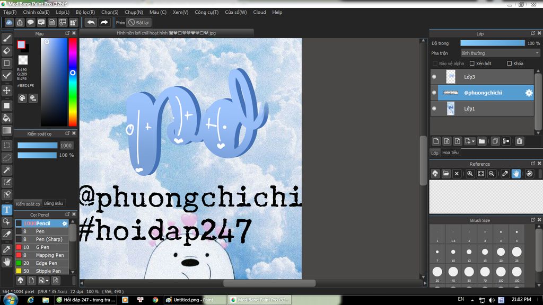Select the Magic Wand tool
543x305 pixels.
click(6, 170)
